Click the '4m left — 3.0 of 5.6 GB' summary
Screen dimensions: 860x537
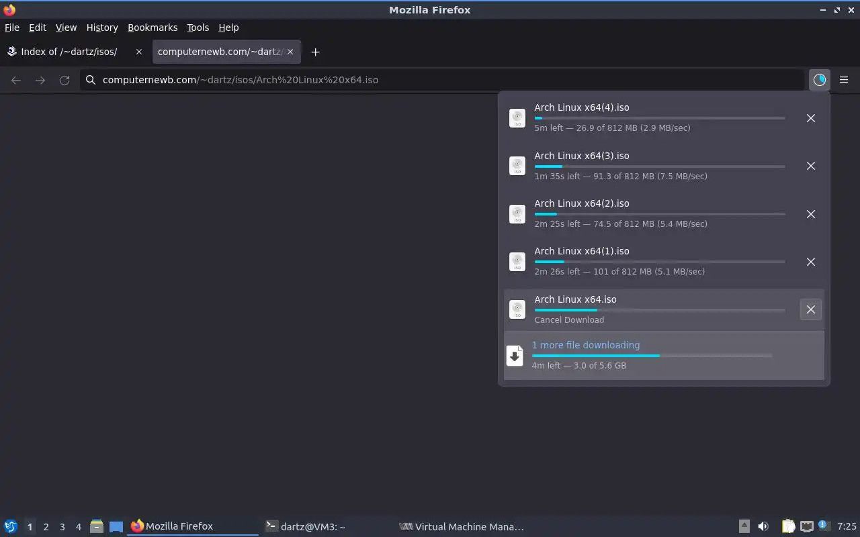tap(578, 366)
